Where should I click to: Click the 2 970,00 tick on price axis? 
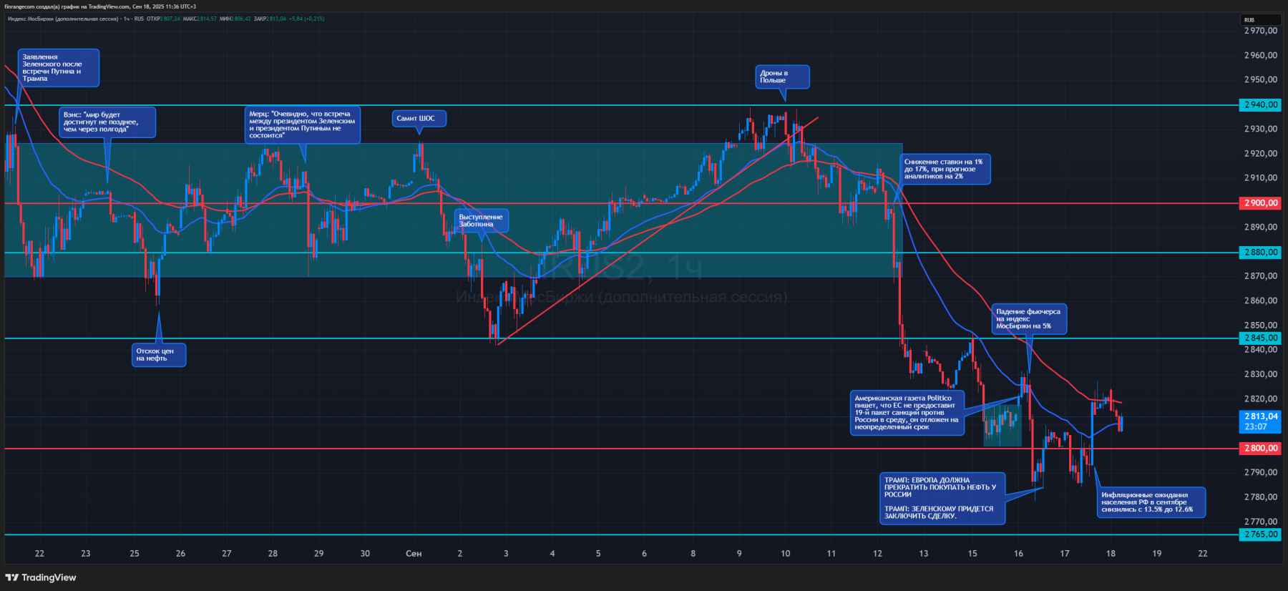tap(1261, 31)
